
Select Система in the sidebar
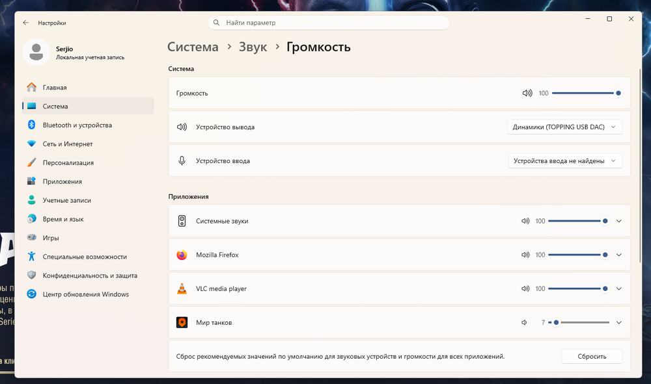pyautogui.click(x=88, y=106)
